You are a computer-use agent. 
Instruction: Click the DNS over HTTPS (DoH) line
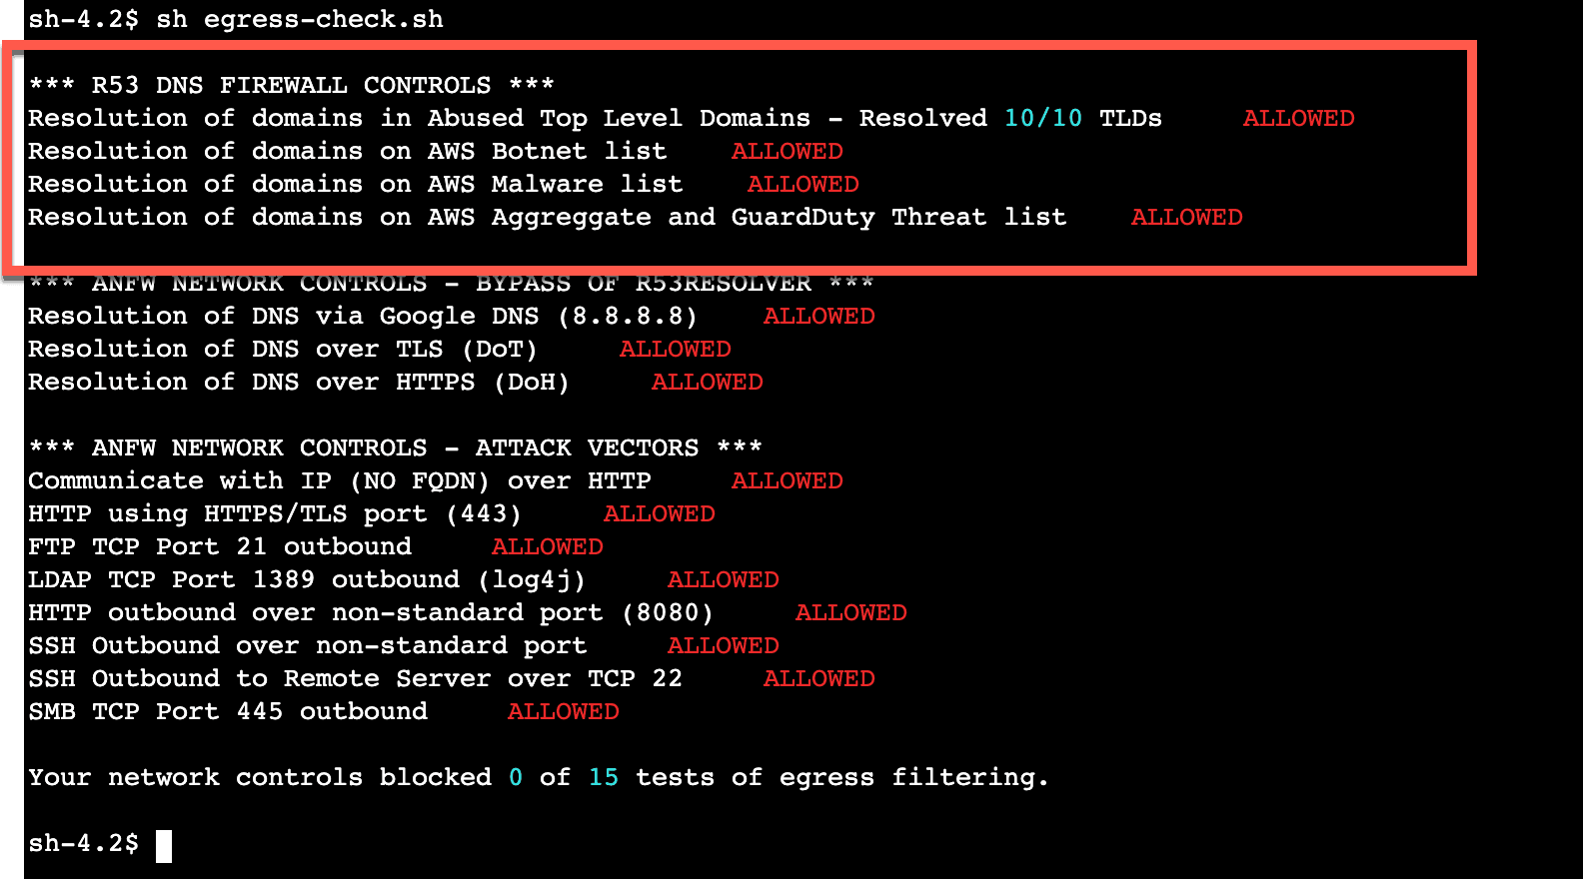[299, 382]
